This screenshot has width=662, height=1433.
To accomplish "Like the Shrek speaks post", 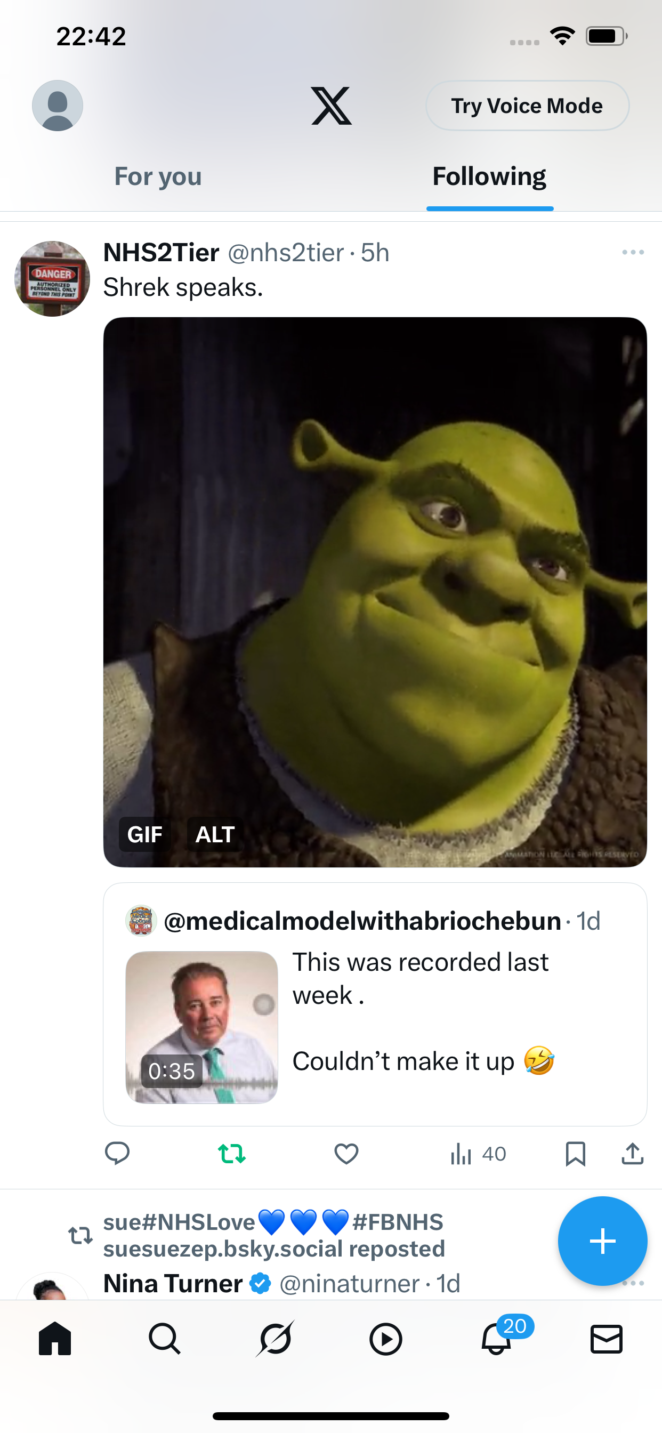I will pos(346,1153).
